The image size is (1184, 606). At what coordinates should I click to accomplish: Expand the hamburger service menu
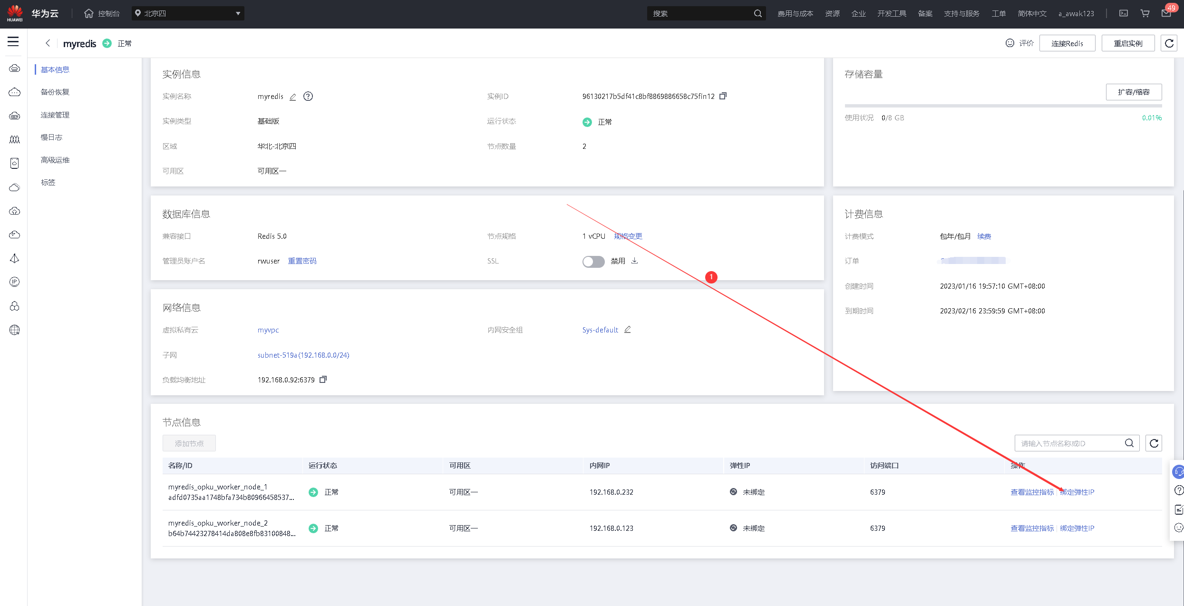point(13,42)
